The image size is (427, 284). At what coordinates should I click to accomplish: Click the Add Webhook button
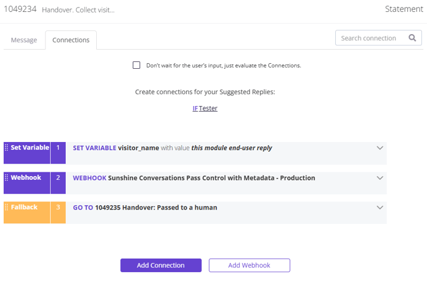(x=249, y=265)
